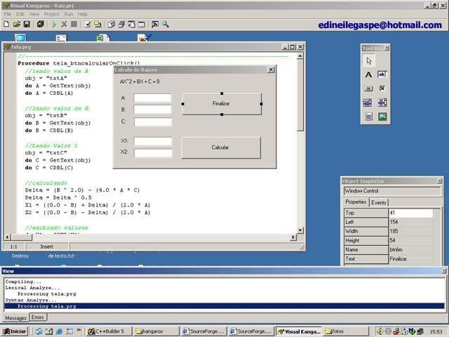Click the cascading windows toolbar icon
The image size is (449, 337).
pos(121,25)
